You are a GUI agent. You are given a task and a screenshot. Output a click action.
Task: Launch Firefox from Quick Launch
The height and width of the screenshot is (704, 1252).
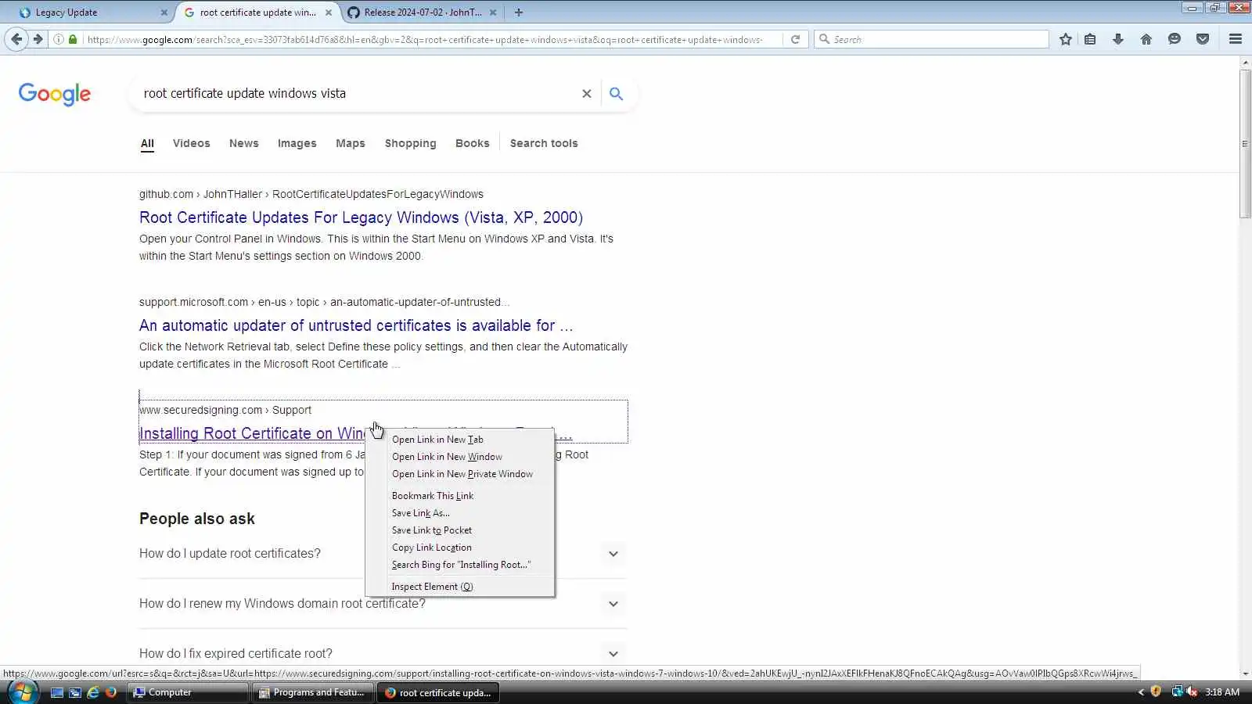tap(111, 692)
